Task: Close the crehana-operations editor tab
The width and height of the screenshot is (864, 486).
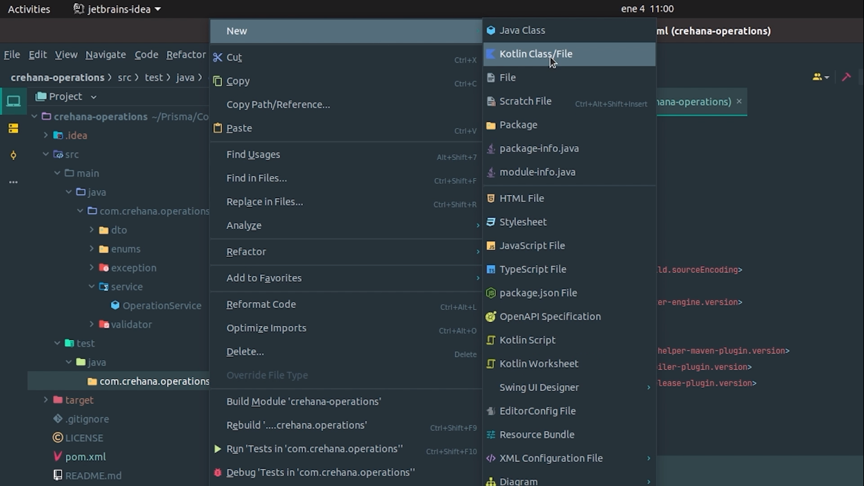Action: click(x=739, y=101)
